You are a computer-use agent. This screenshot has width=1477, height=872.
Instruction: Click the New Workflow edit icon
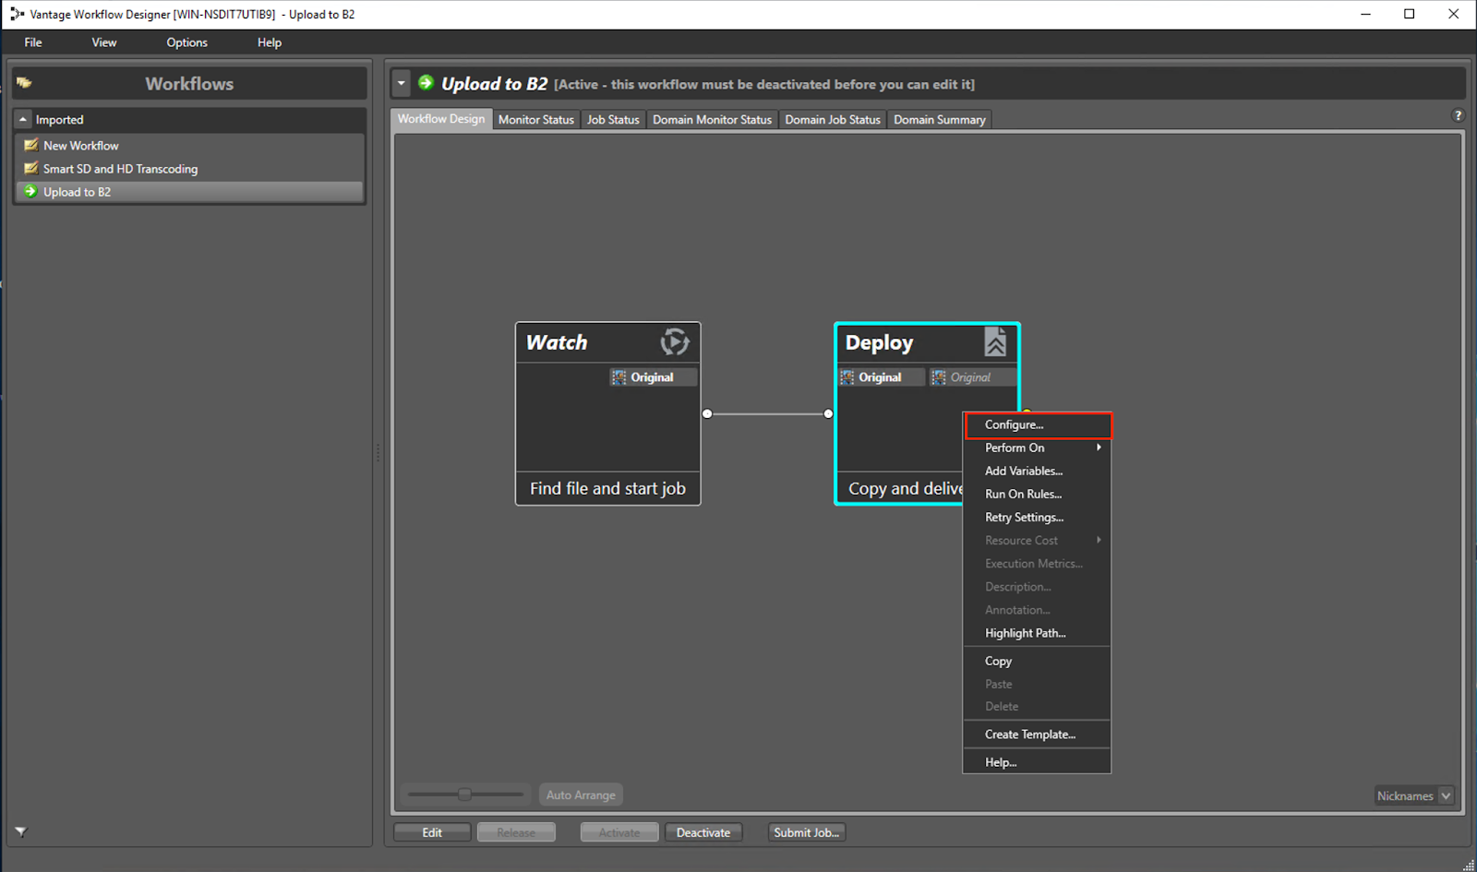pyautogui.click(x=31, y=145)
